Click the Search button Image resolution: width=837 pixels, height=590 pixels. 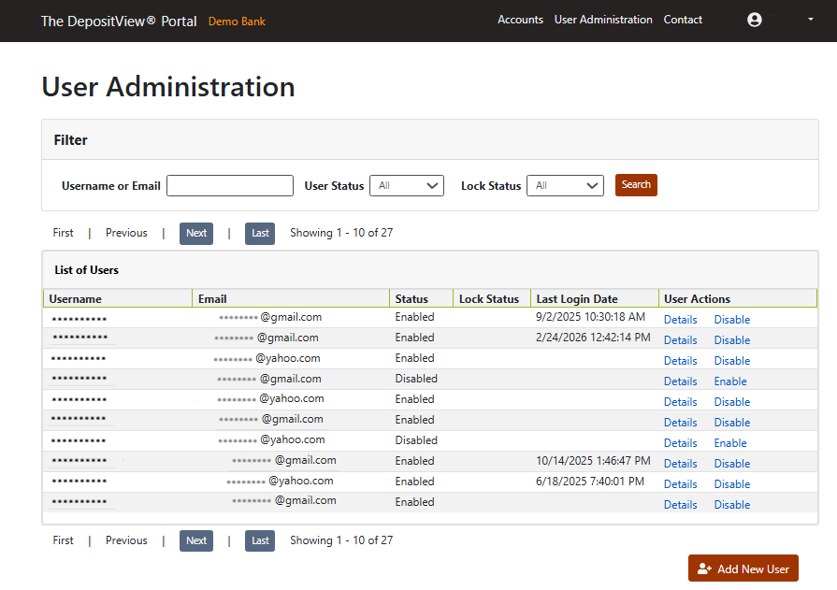pos(636,185)
